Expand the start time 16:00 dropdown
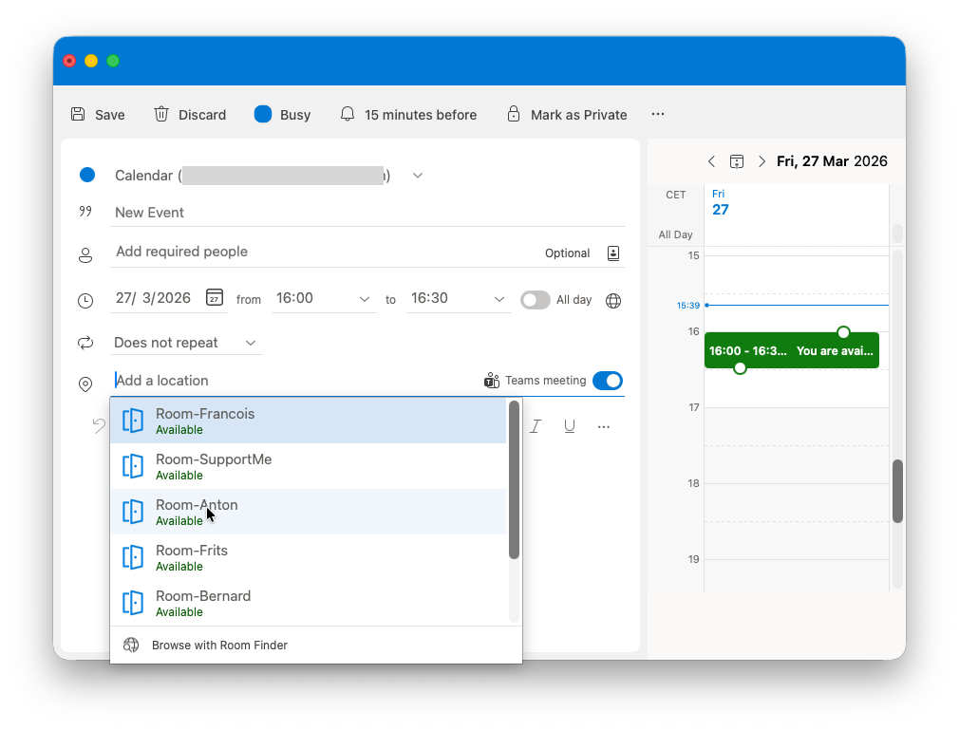 click(x=365, y=299)
